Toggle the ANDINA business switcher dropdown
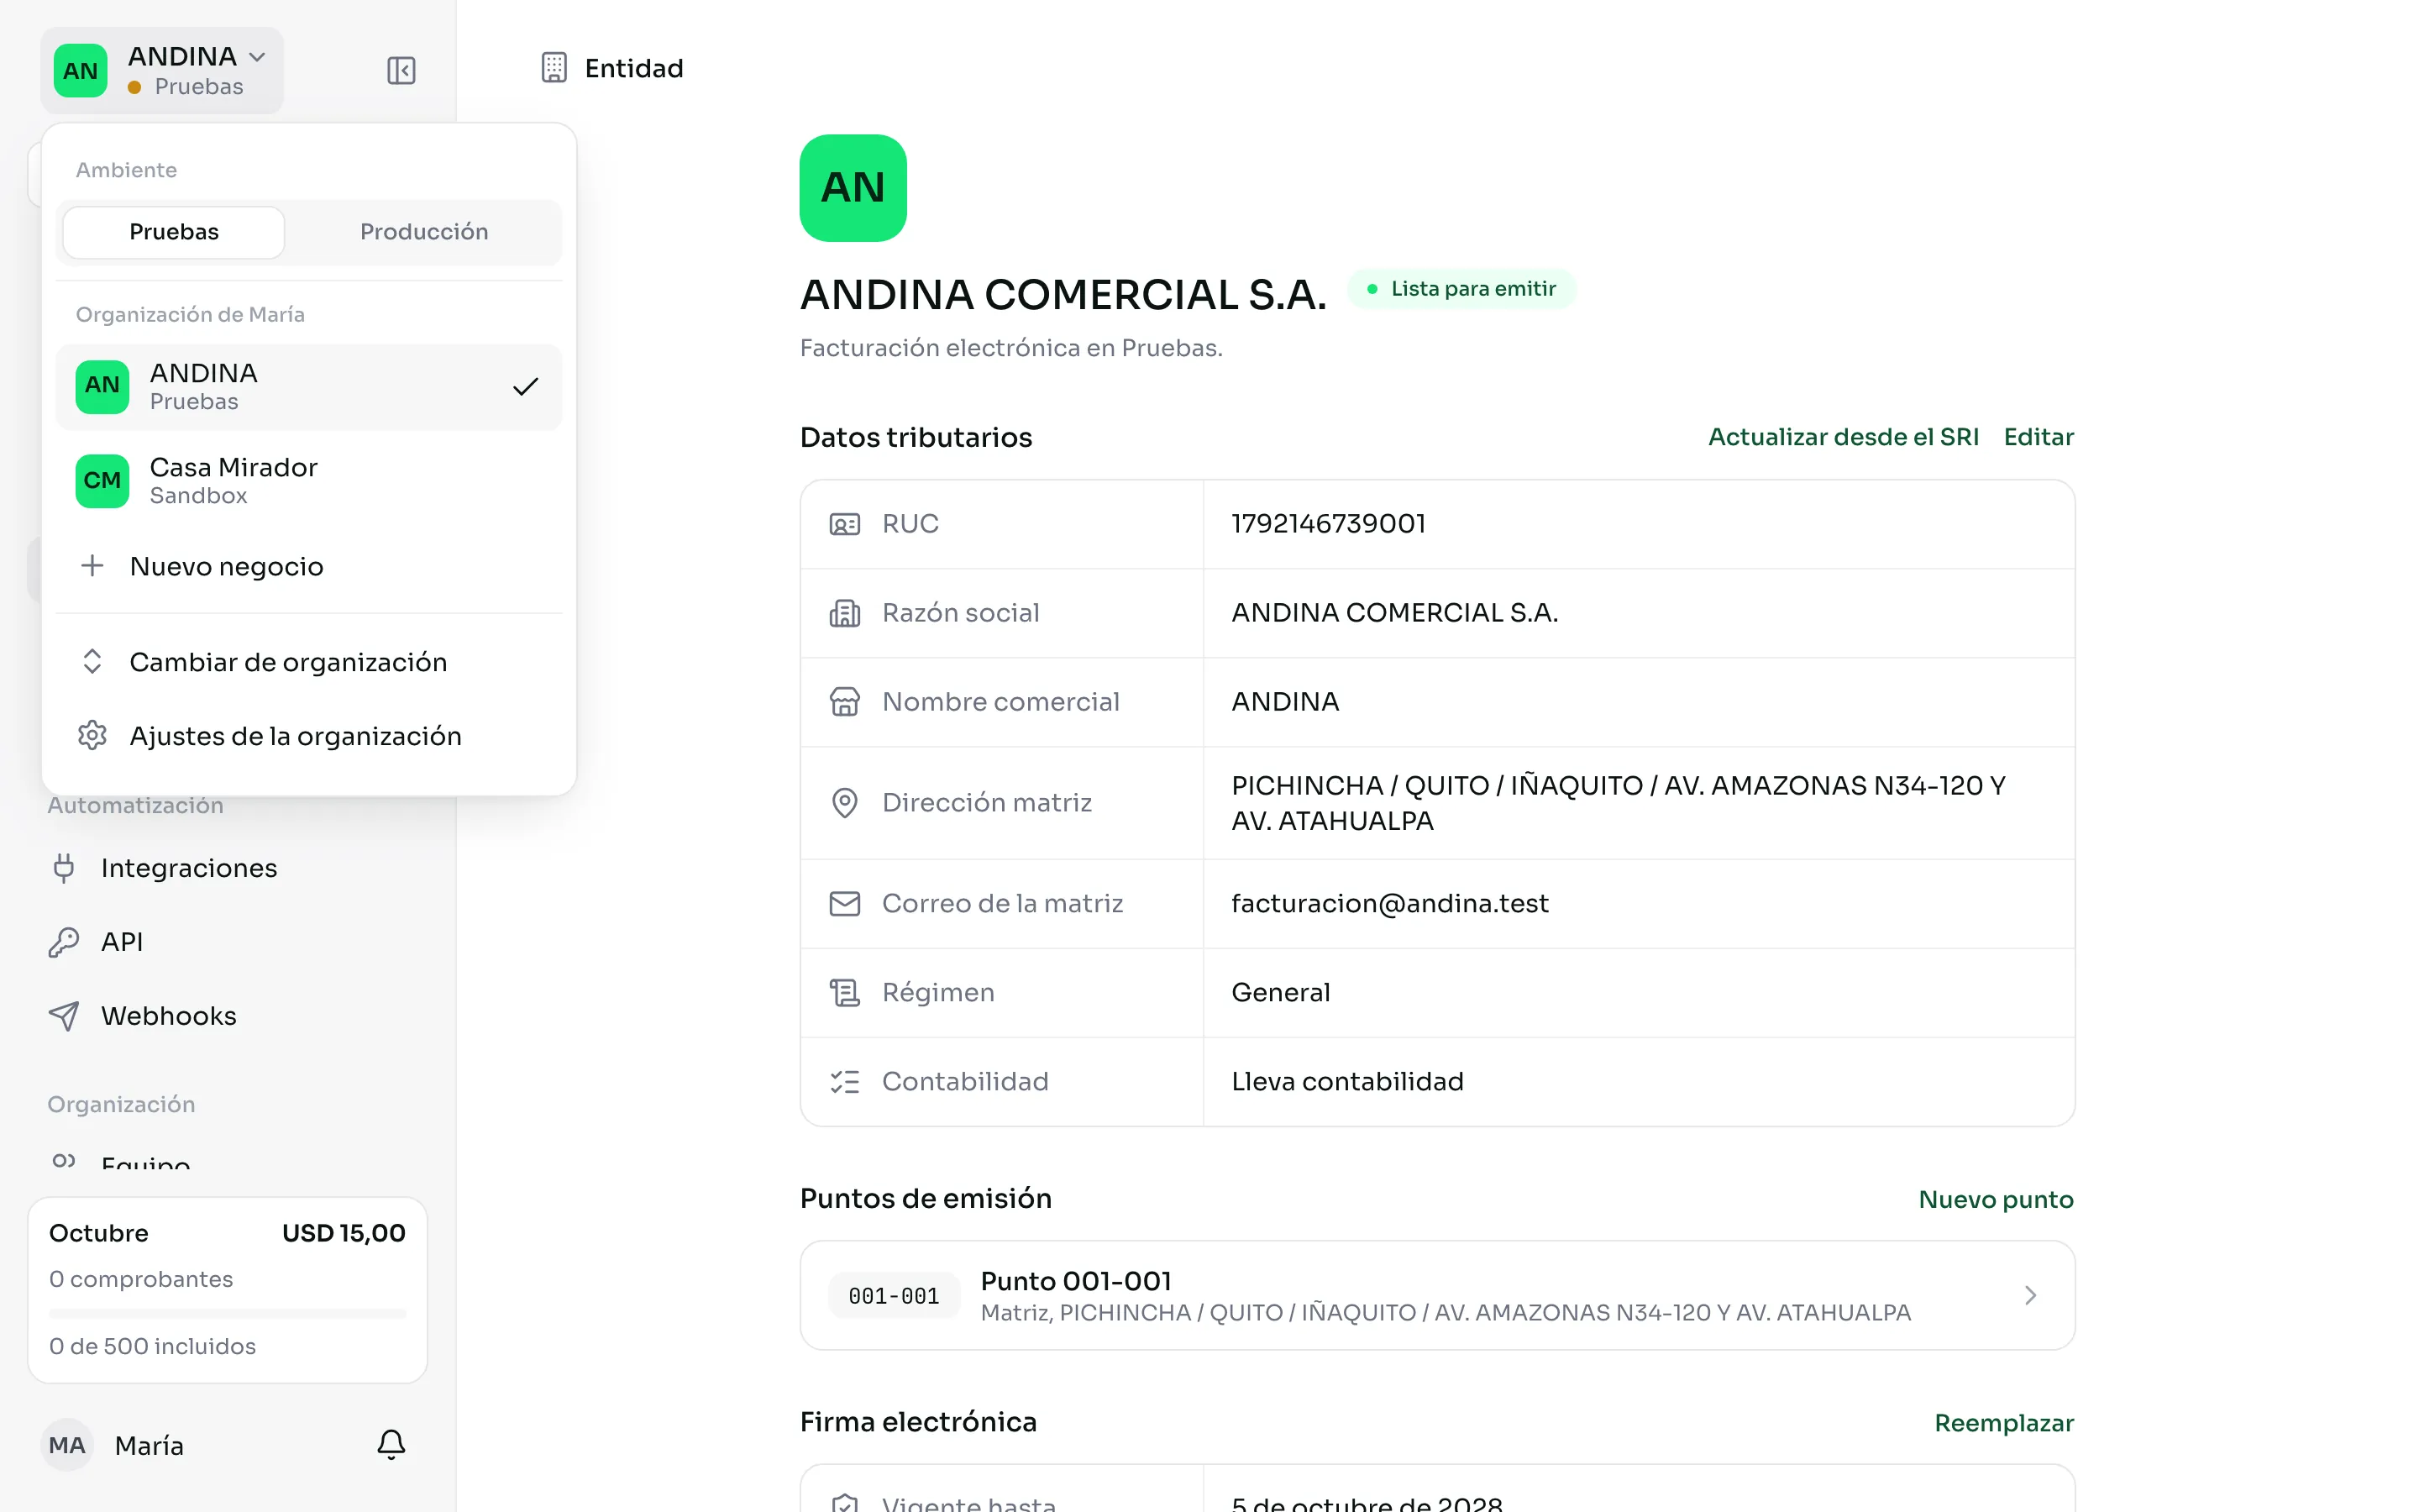Image resolution: width=2419 pixels, height=1512 pixels. coord(162,70)
